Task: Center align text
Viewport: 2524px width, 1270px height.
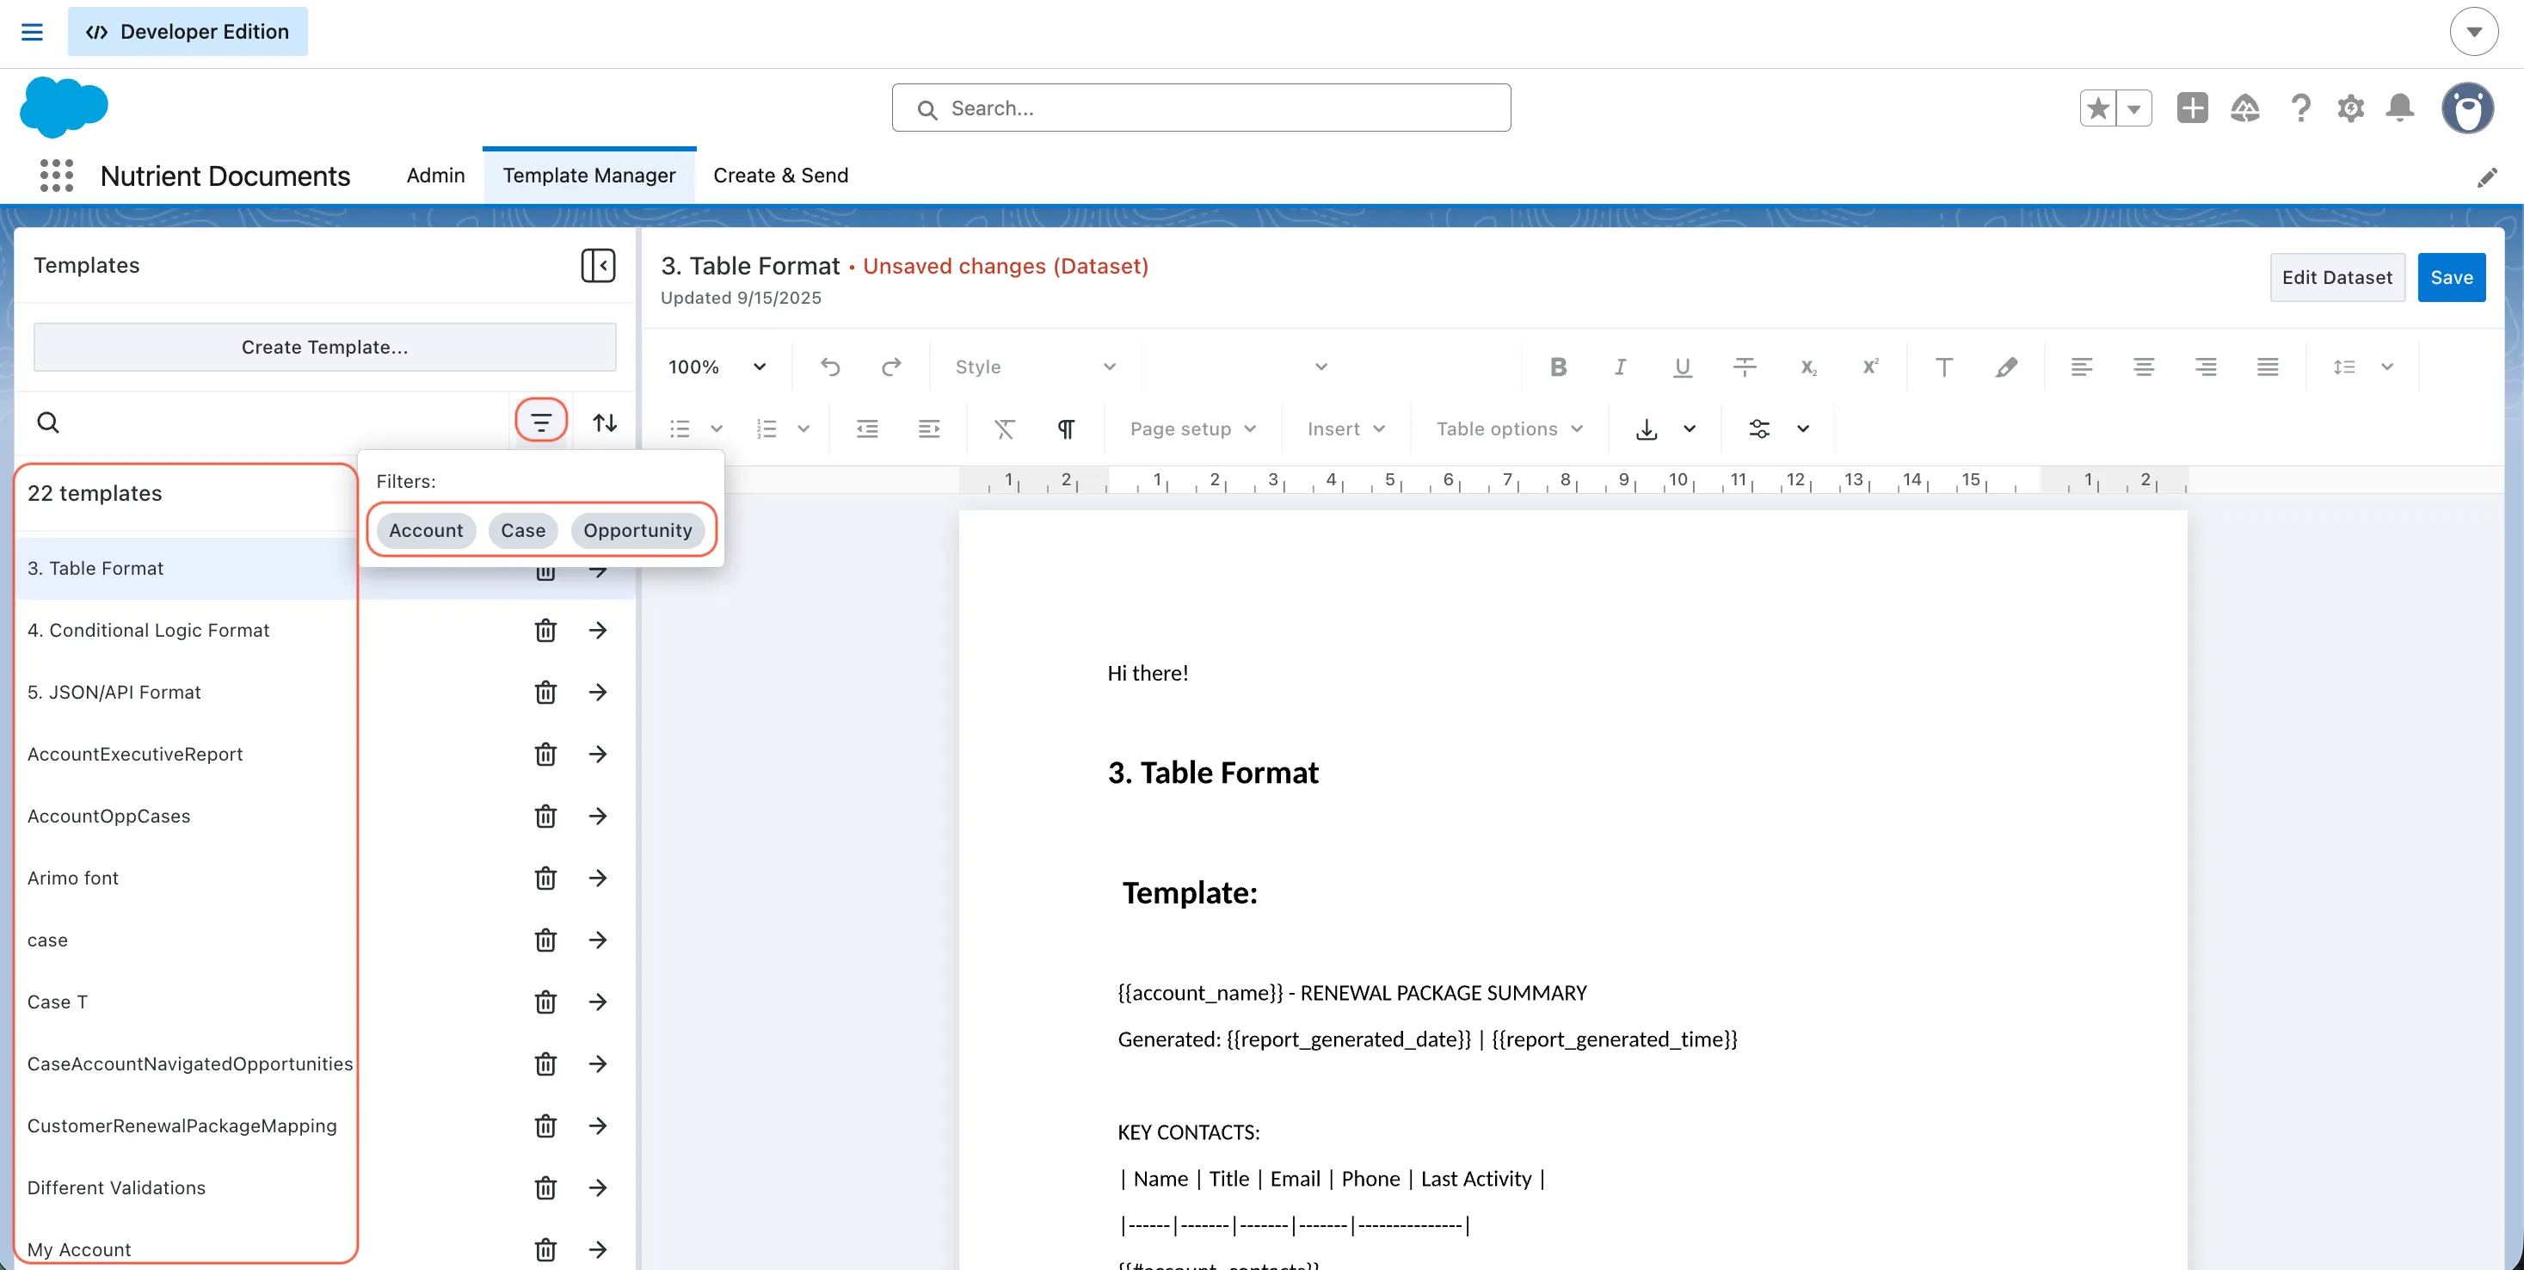Action: tap(2143, 367)
